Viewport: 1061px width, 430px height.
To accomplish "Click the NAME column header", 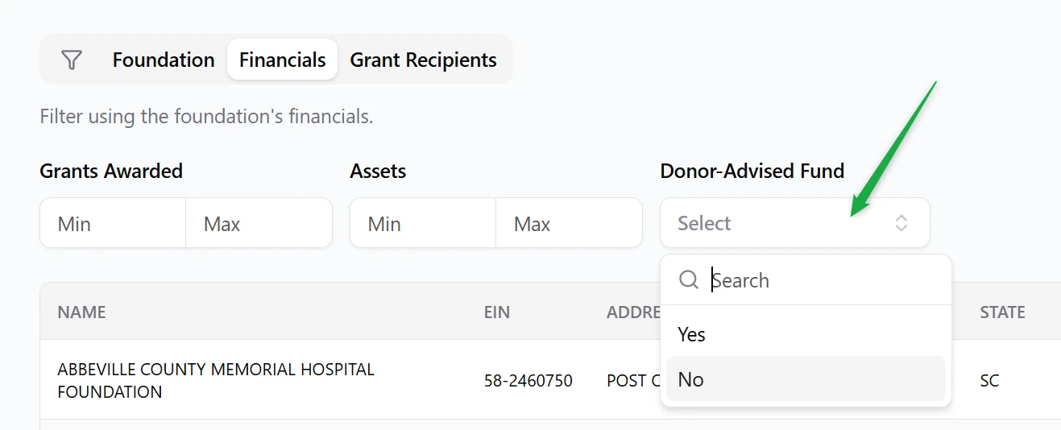I will [x=82, y=312].
